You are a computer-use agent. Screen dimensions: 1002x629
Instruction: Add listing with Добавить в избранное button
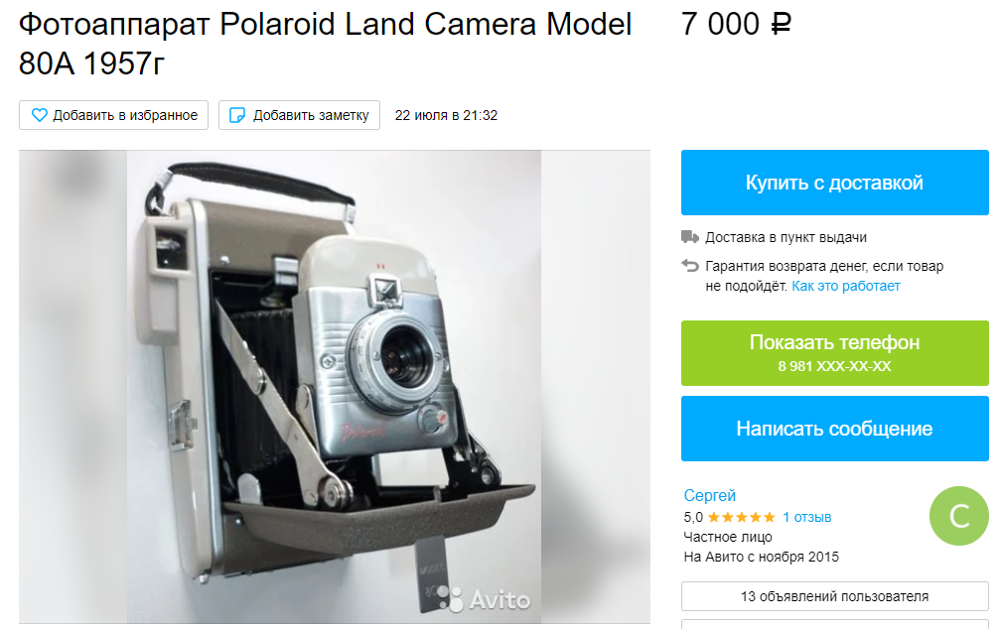point(114,115)
